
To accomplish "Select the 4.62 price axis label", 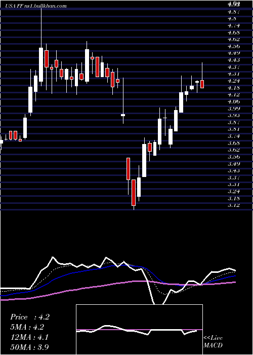I will (x=233, y=40).
